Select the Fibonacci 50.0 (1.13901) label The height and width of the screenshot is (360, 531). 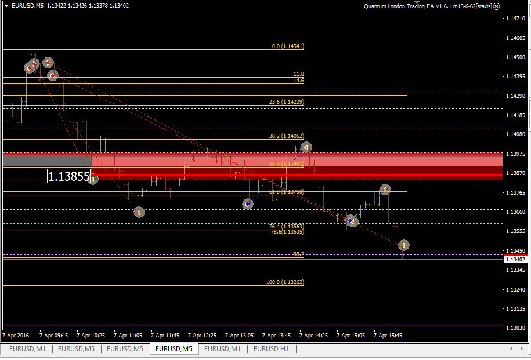pyautogui.click(x=287, y=163)
